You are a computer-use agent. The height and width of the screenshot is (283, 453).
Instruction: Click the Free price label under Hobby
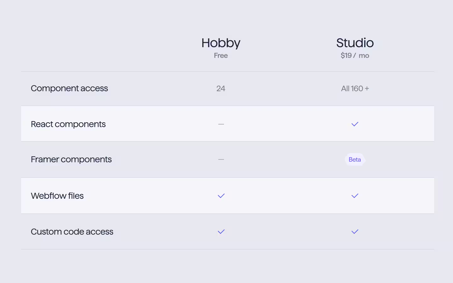[221, 56]
